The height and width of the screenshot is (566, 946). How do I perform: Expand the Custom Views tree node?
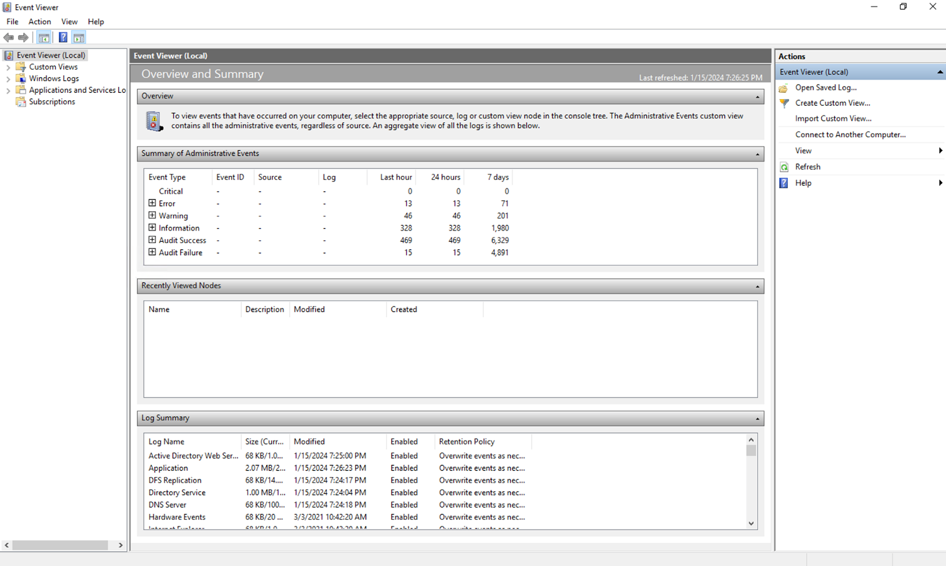[x=8, y=67]
